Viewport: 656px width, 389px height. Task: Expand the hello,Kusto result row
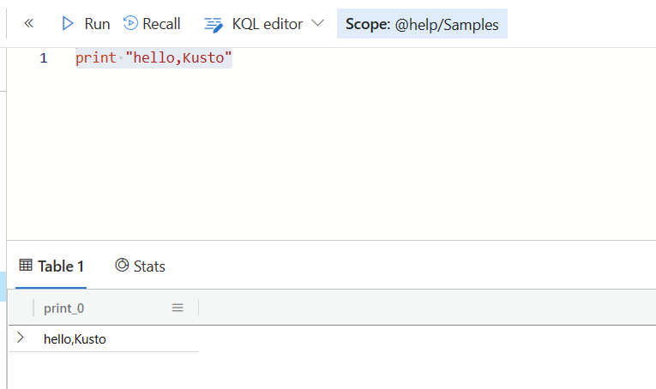pyautogui.click(x=21, y=338)
